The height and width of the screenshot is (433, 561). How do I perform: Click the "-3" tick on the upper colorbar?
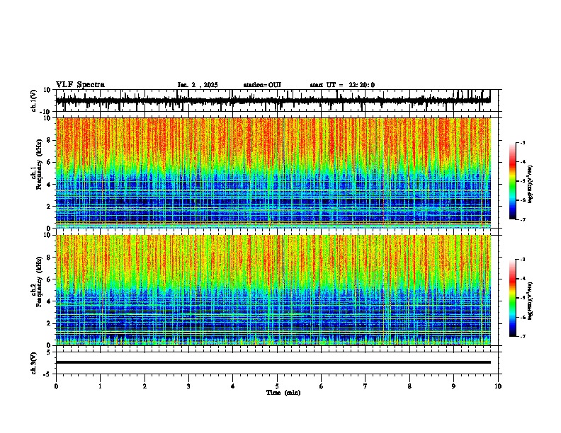(x=522, y=143)
